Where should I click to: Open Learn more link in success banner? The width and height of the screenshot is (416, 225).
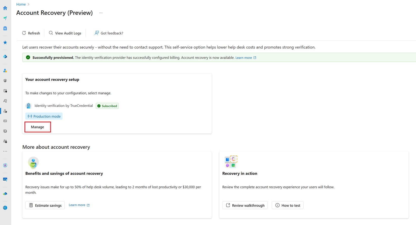pyautogui.click(x=246, y=58)
